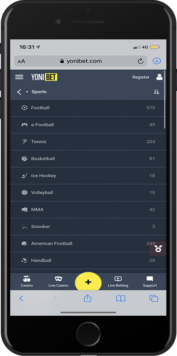Open the hamburger menu
Image resolution: width=177 pixels, height=356 pixels.
pyautogui.click(x=19, y=77)
